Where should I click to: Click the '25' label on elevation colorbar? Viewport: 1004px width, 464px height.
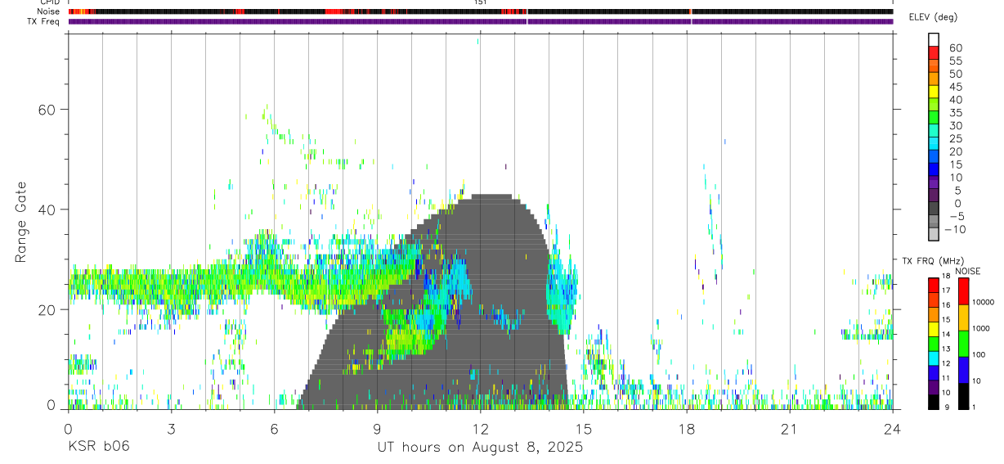coord(955,138)
